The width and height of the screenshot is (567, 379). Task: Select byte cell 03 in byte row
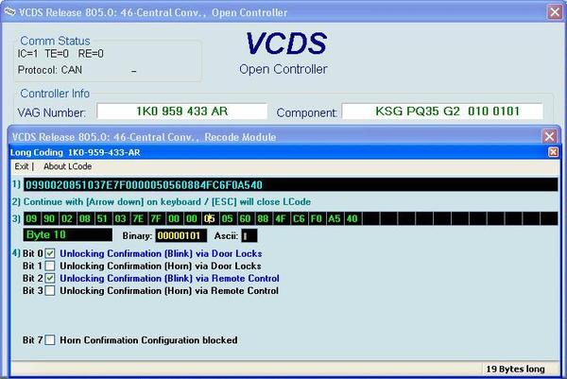click(x=120, y=218)
